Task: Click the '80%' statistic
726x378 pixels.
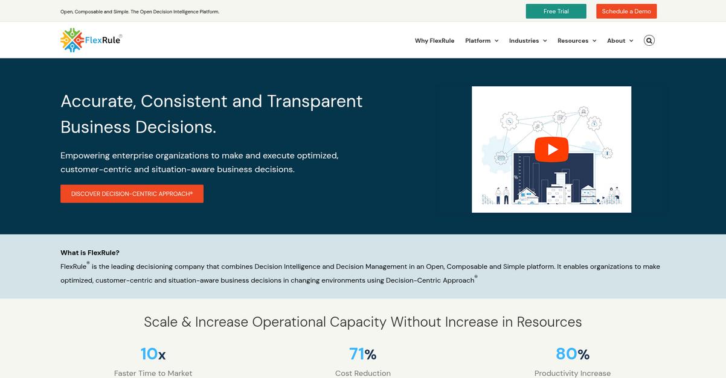Action: point(573,354)
